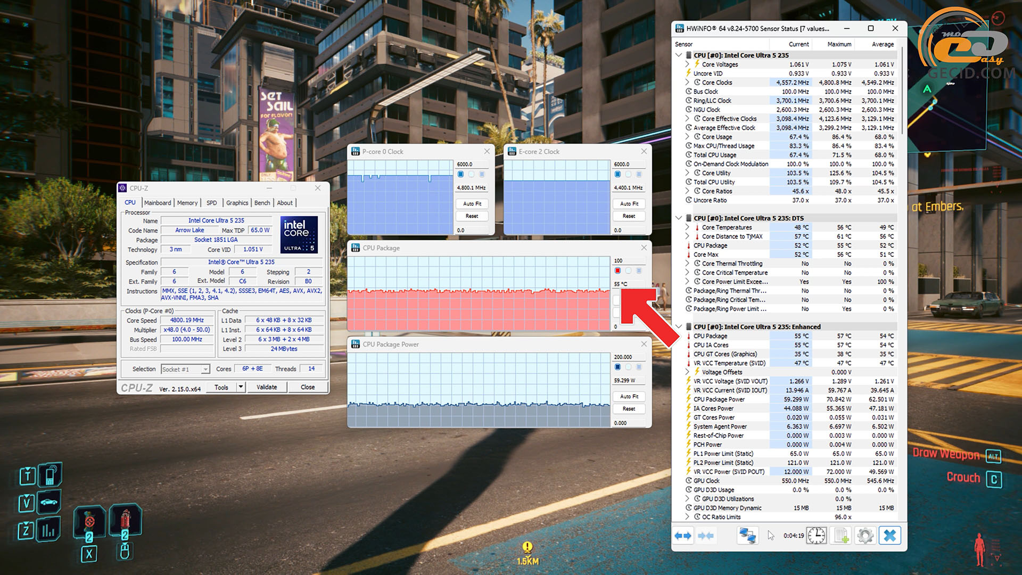Expand the Core Effective Clocks row
The width and height of the screenshot is (1022, 575).
pos(687,119)
